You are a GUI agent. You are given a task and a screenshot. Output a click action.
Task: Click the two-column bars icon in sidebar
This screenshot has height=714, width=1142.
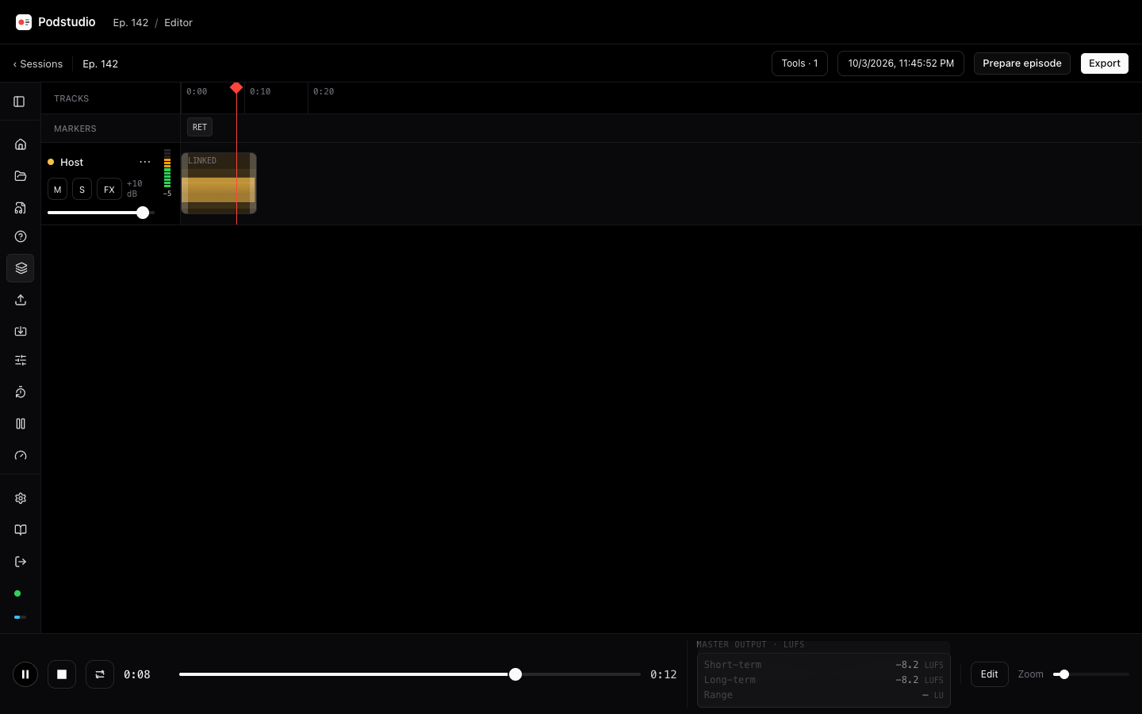[x=21, y=424]
